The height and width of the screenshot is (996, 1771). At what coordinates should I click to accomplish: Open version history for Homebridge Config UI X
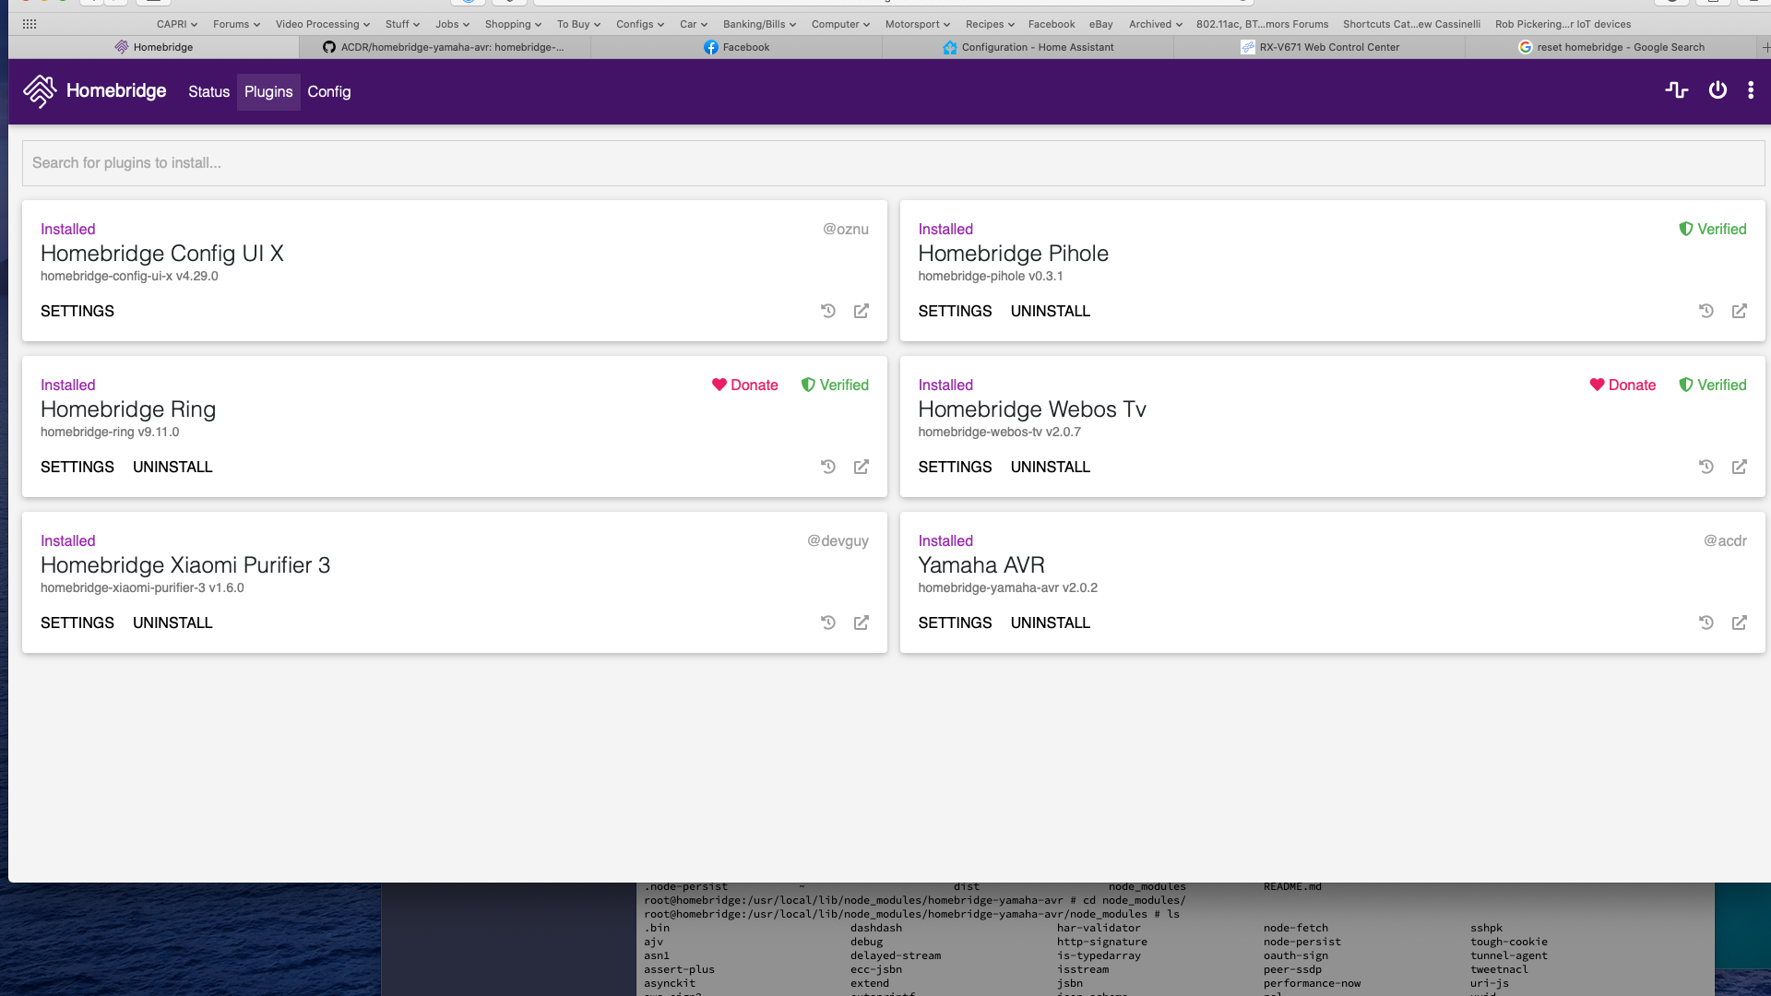click(828, 311)
